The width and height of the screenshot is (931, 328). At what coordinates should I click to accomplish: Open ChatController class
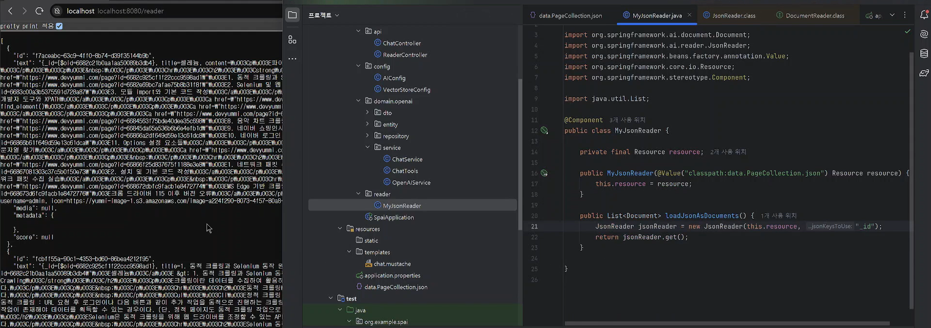tap(401, 43)
